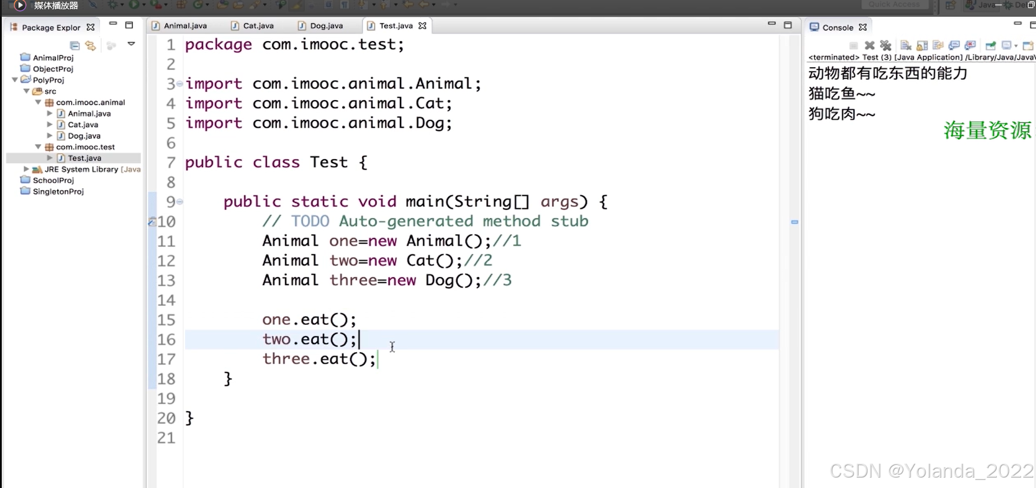This screenshot has width=1036, height=488.
Task: Collapse the src folder node
Action: (26, 91)
